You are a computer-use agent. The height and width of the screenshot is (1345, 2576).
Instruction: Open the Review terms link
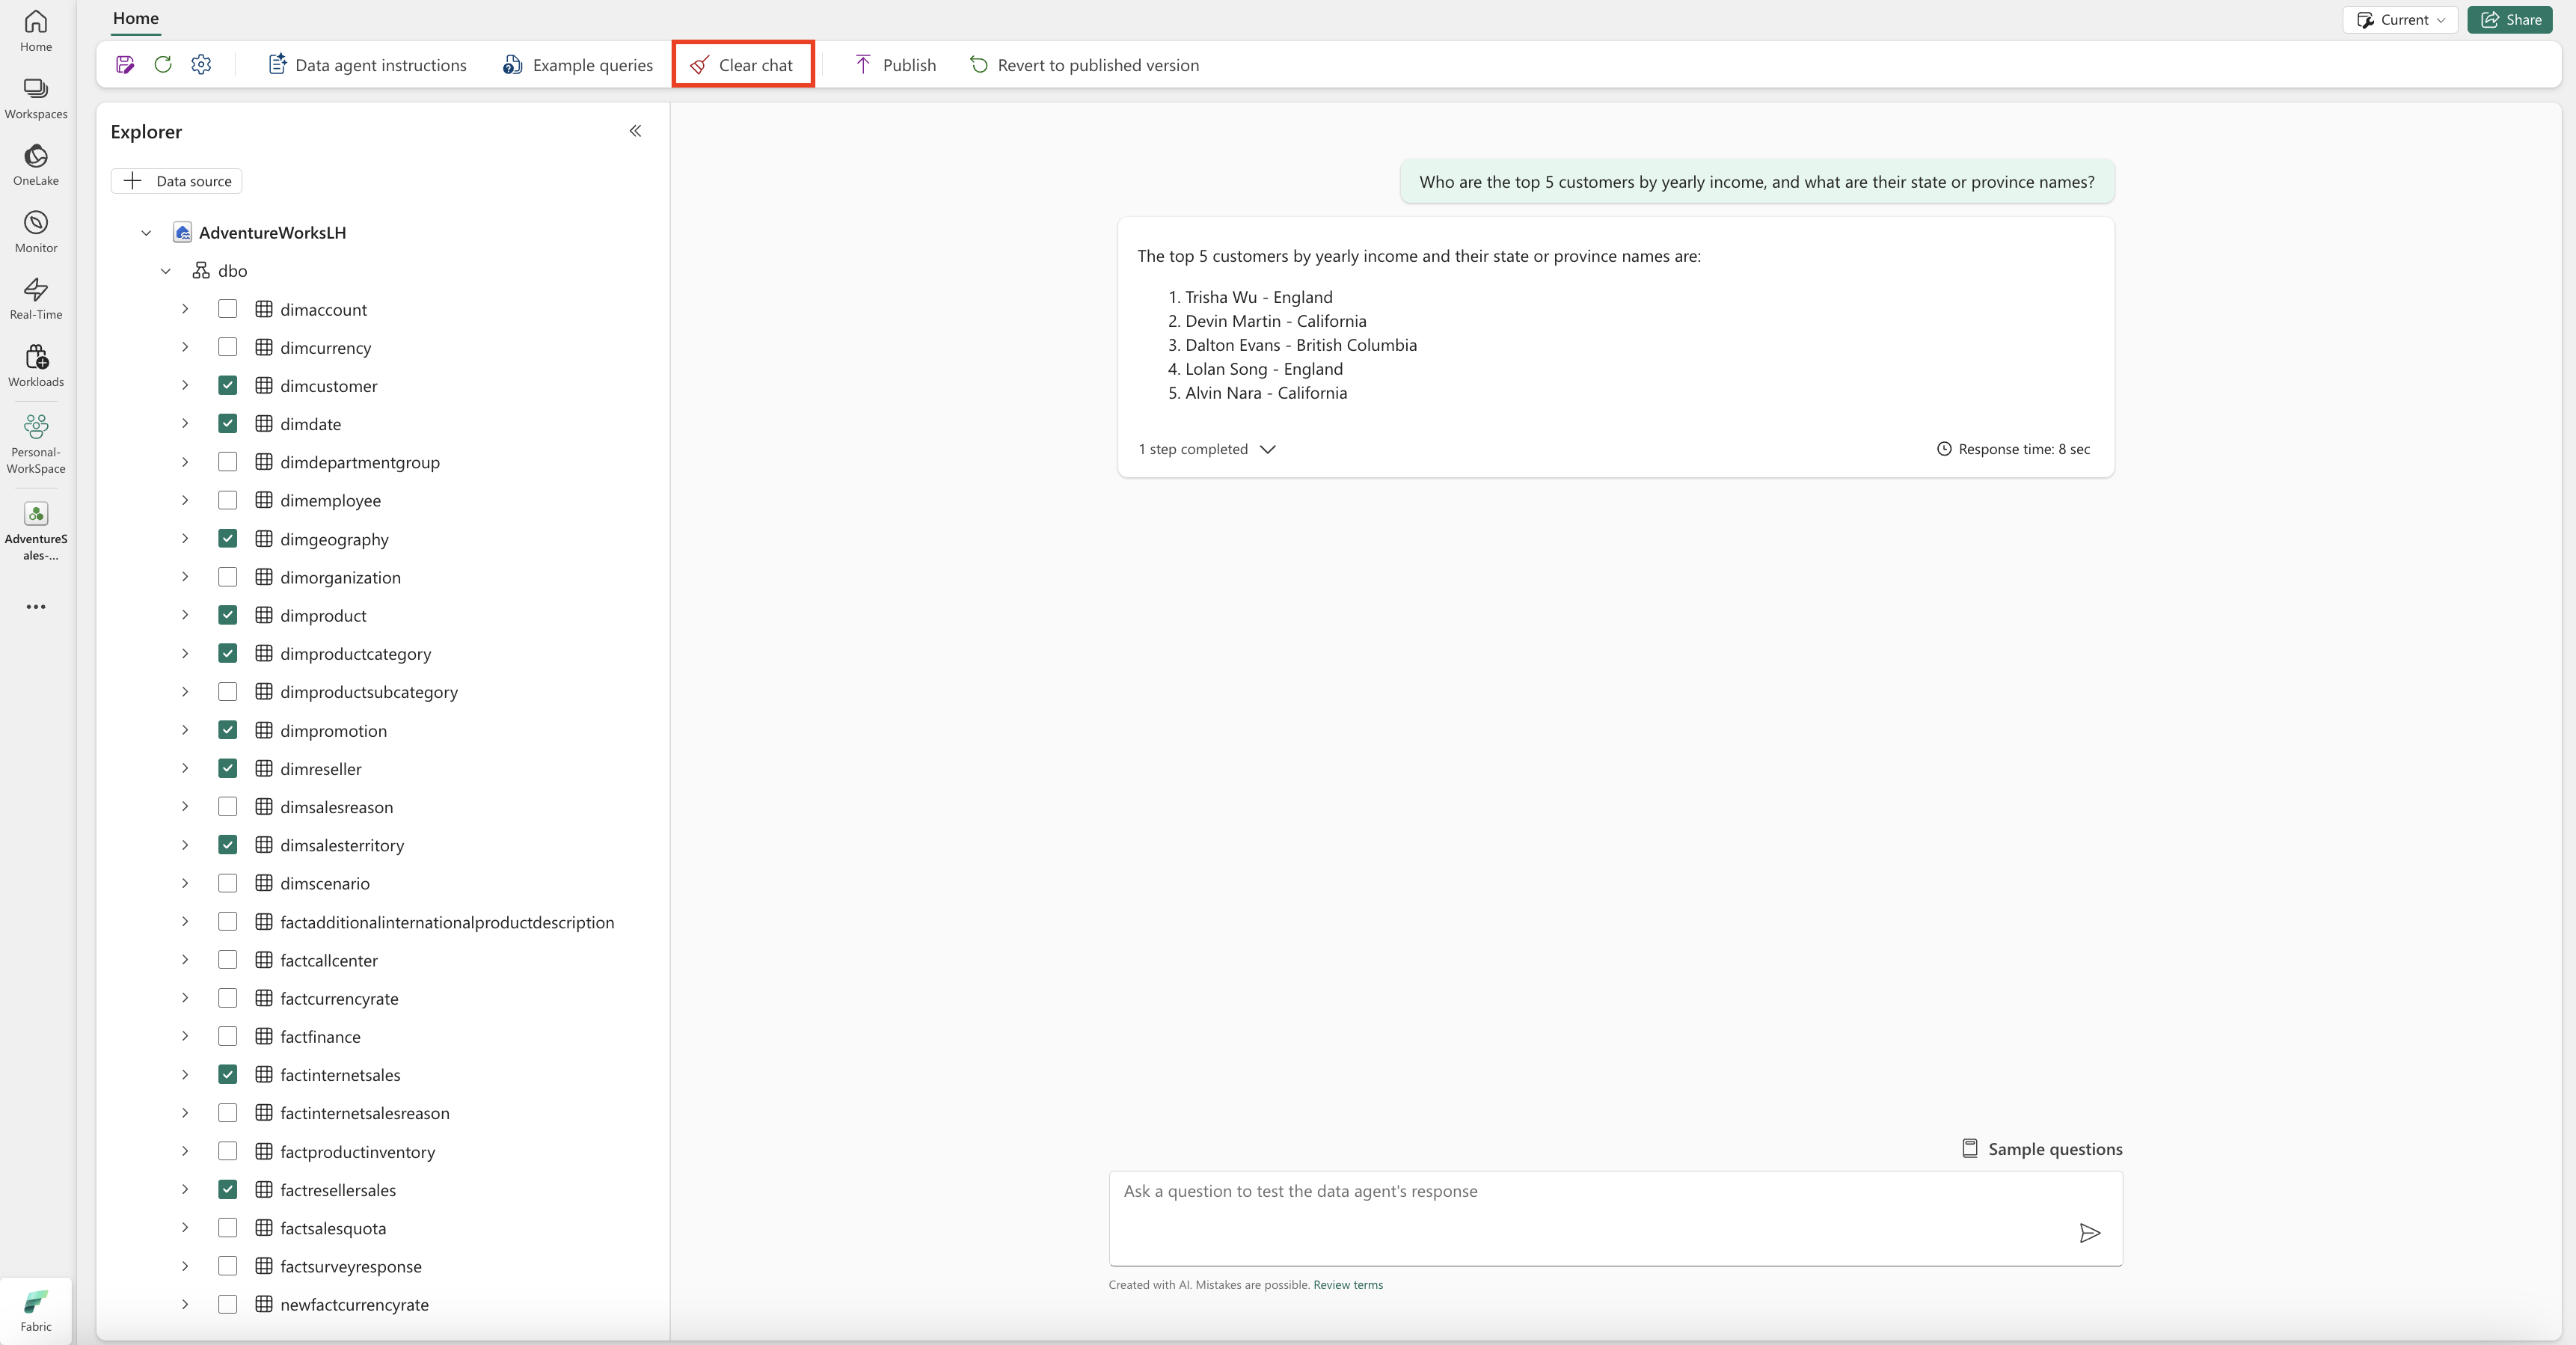(1348, 1285)
